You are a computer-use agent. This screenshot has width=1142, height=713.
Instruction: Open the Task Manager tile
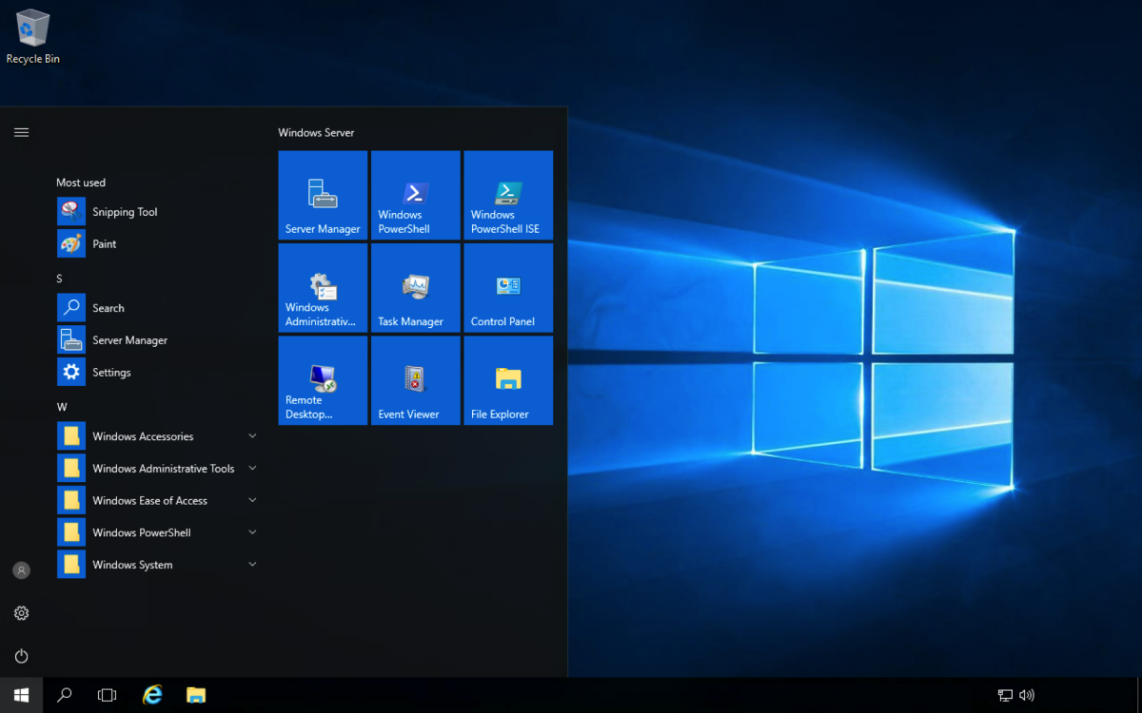click(x=415, y=287)
